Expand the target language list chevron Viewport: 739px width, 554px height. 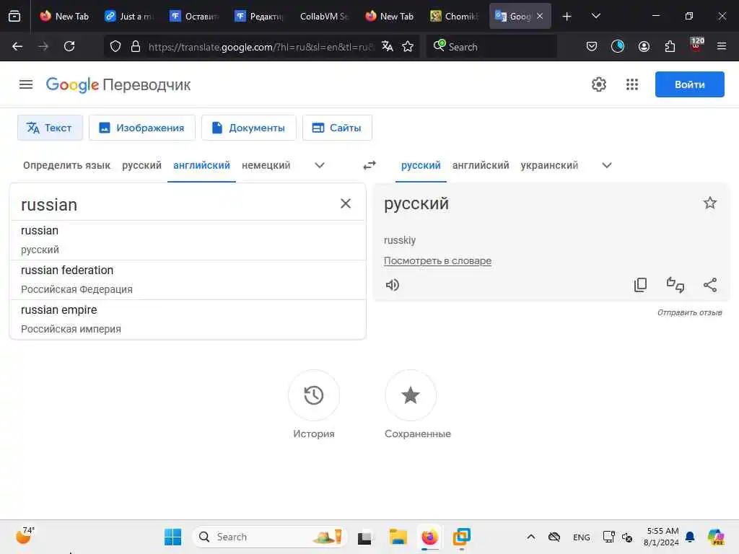coord(607,165)
